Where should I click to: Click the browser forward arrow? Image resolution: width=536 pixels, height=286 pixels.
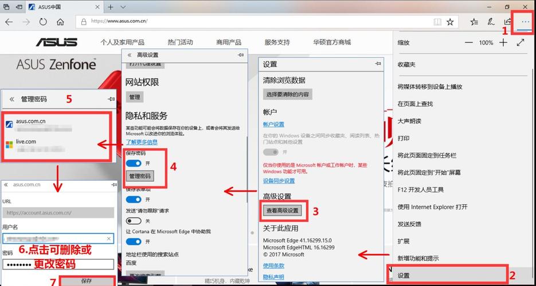26,22
